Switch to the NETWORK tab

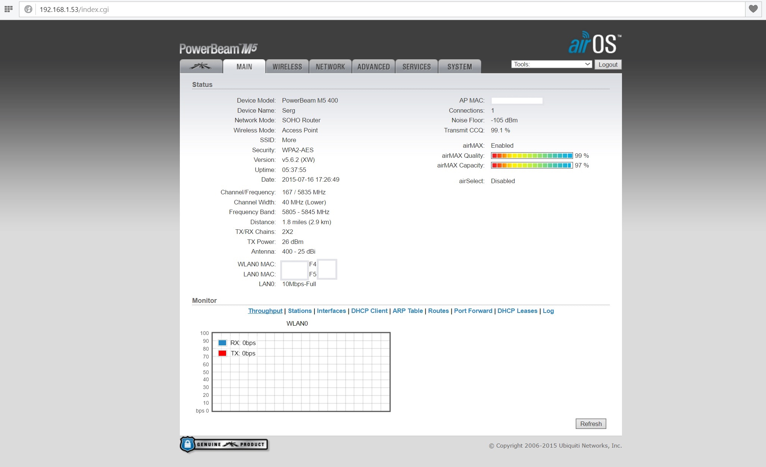(x=330, y=66)
